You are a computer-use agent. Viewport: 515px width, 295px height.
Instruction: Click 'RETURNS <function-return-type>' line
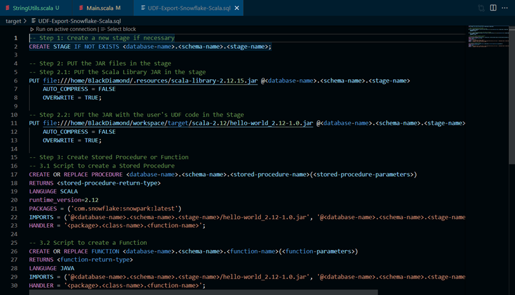pos(81,259)
